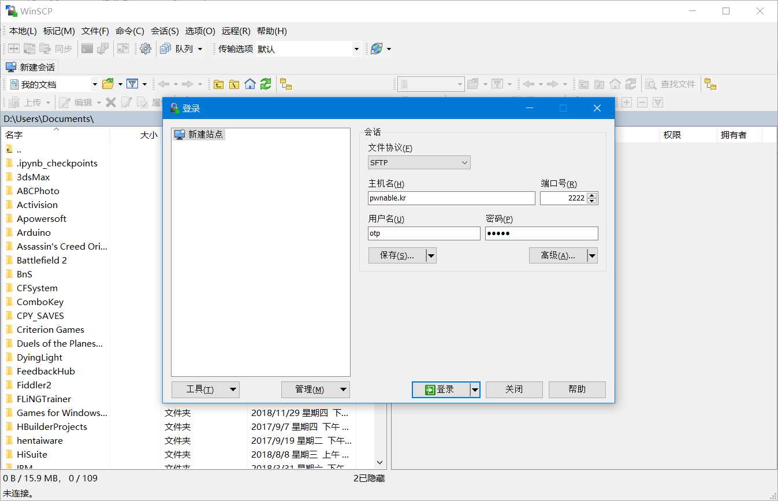Expand the 登录 button dropdown arrow

pos(475,389)
